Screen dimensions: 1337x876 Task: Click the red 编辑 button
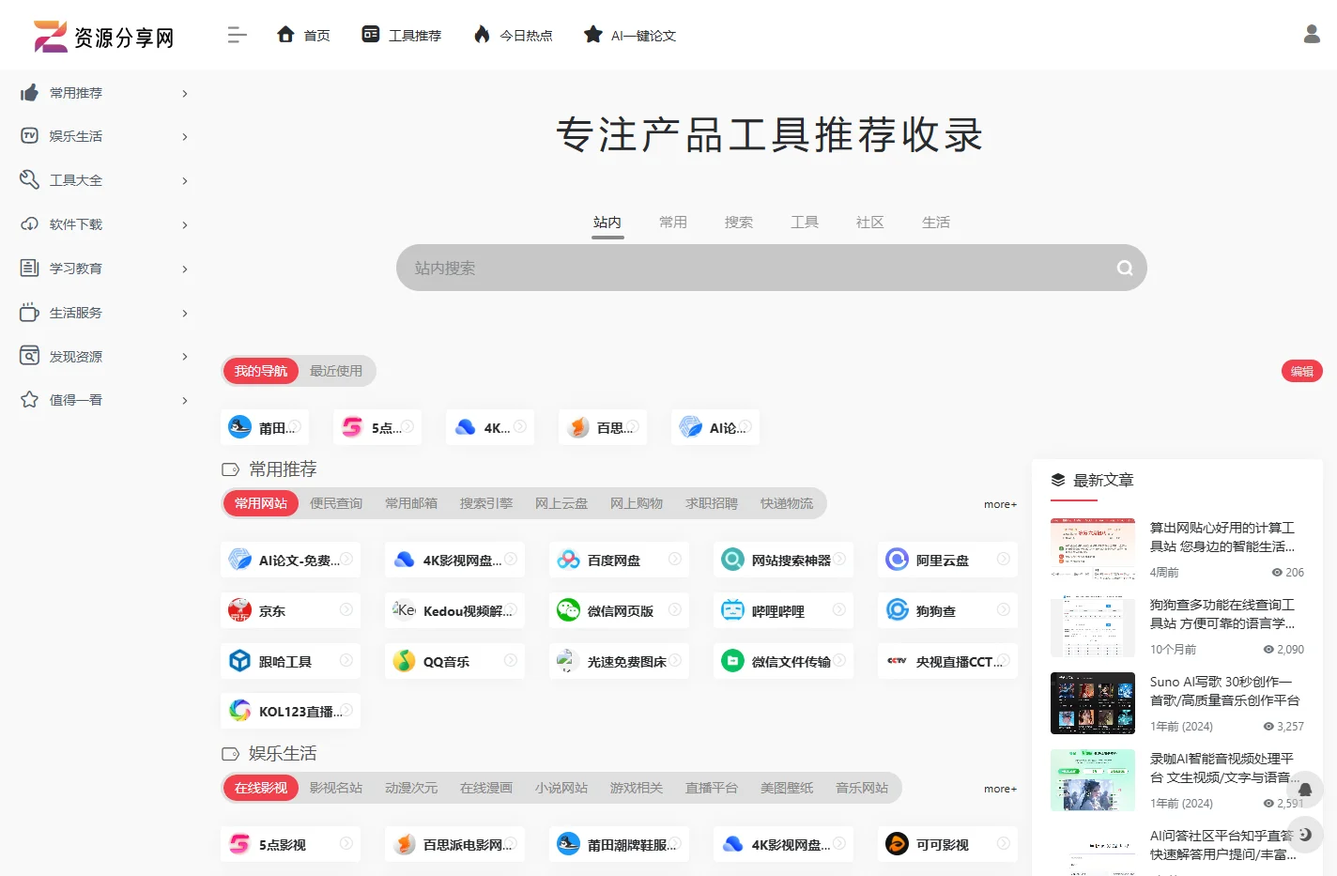point(1302,371)
